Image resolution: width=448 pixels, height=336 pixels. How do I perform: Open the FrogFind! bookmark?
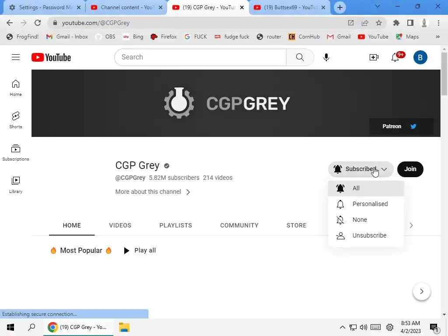point(23,37)
